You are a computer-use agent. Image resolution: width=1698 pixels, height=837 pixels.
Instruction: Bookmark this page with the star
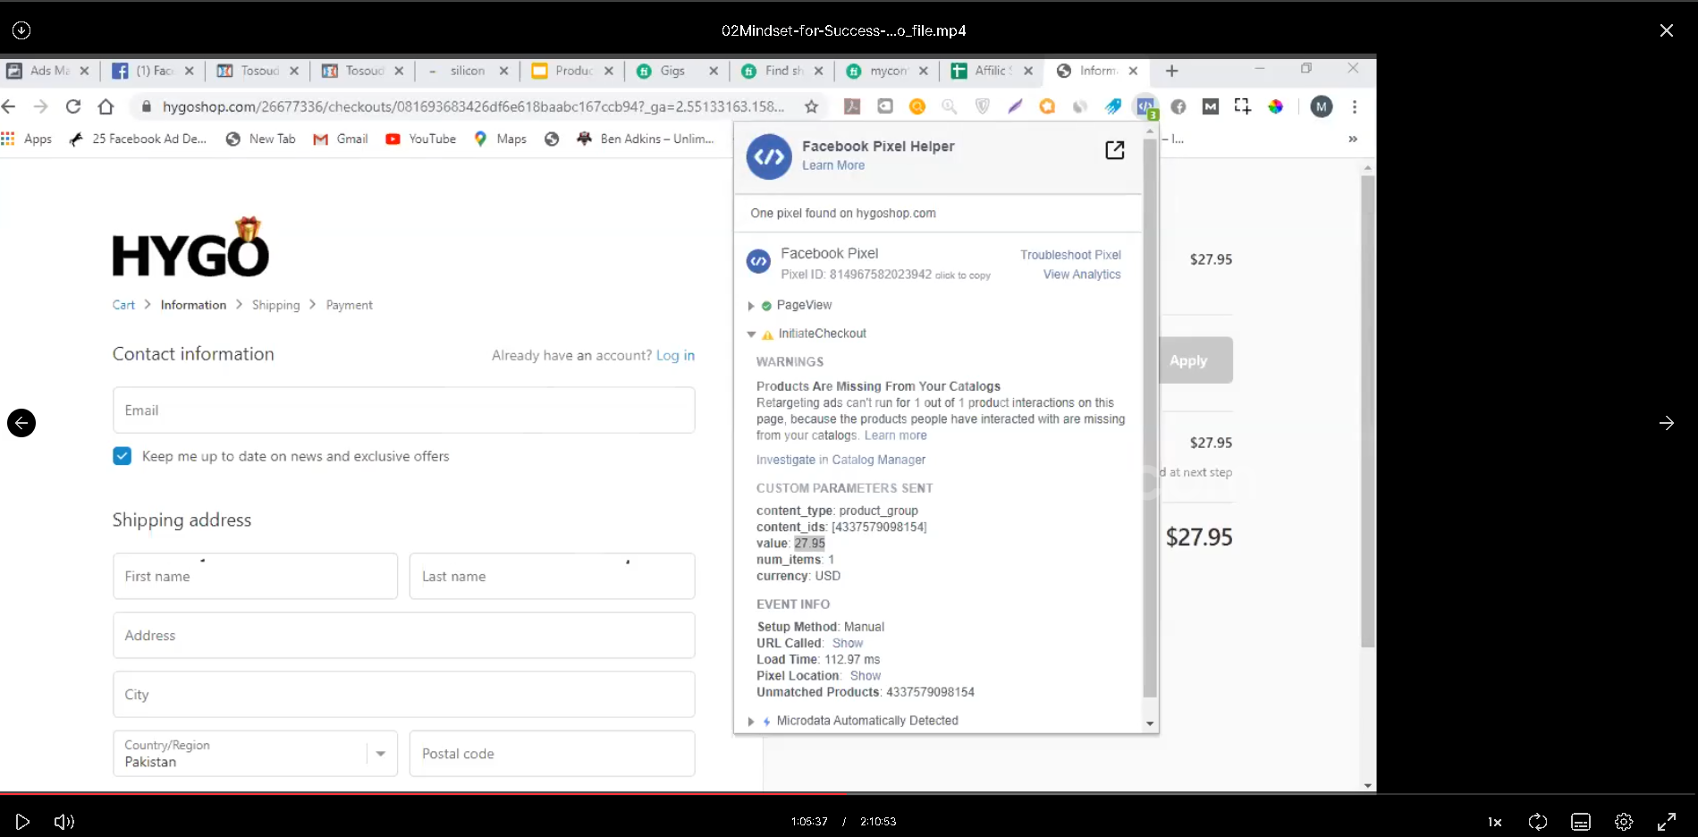tap(811, 106)
